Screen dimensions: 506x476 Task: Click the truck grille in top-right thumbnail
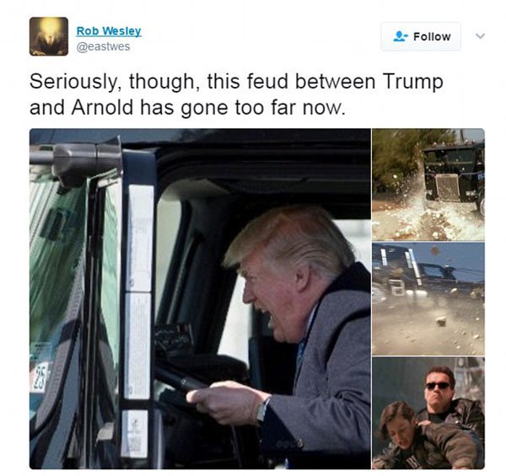[x=447, y=188]
